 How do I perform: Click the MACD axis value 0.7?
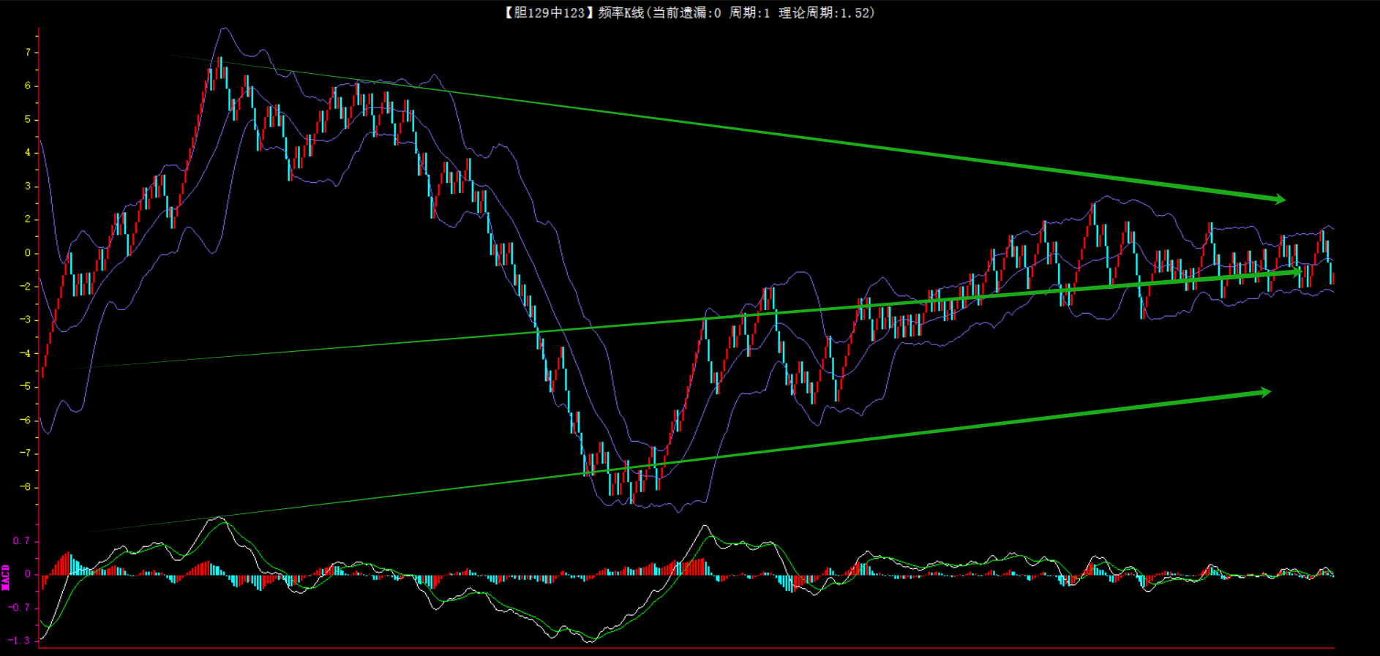[21, 541]
